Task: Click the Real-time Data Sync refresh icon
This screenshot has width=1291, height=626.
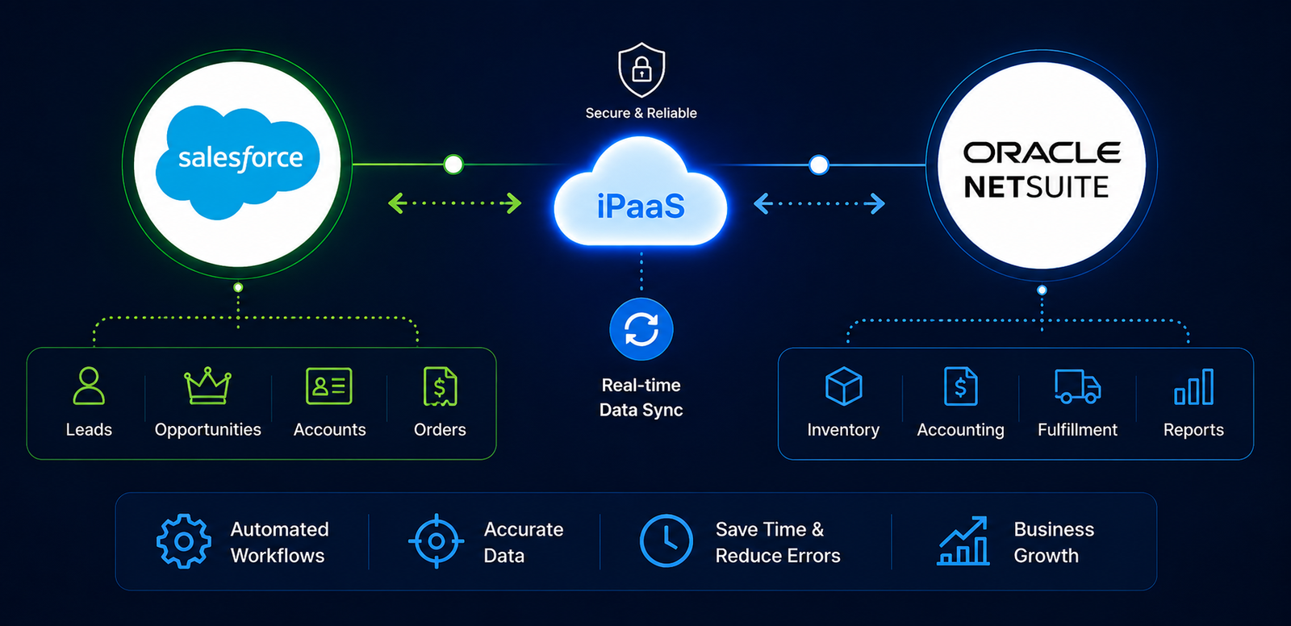Action: coord(641,329)
